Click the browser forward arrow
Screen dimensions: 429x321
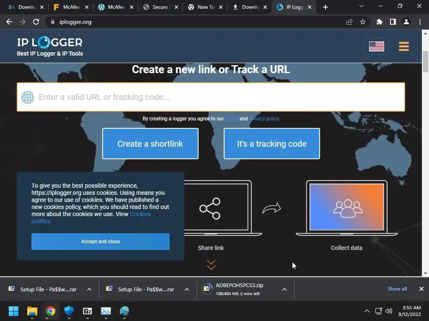click(x=23, y=22)
